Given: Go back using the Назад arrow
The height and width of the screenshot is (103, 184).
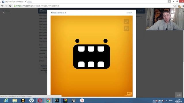Looking at the screenshot, I should click(6, 11).
